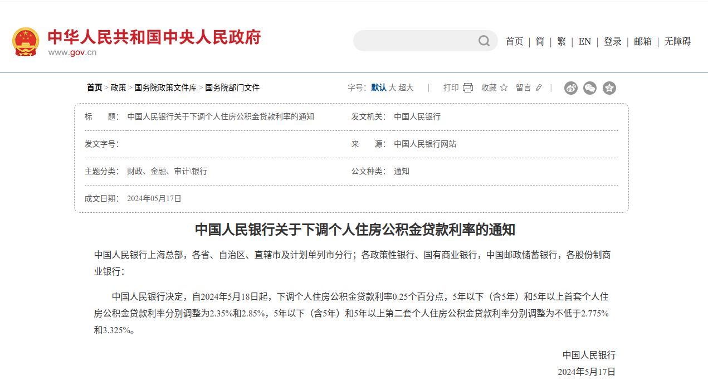This screenshot has width=708, height=390.
Task: Click the printer icon
Action: coord(468,88)
